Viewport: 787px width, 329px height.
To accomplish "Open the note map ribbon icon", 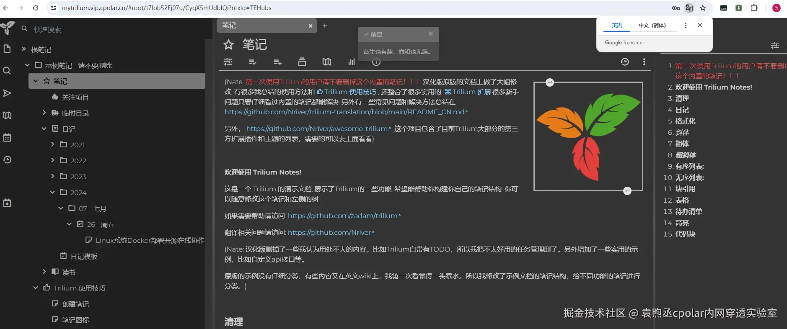I will tap(327, 62).
